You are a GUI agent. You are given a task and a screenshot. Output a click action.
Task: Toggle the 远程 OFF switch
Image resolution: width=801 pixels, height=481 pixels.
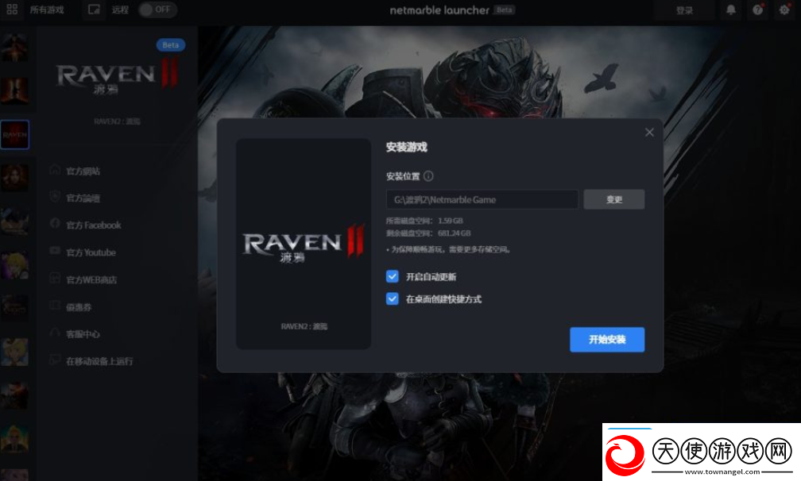click(157, 10)
